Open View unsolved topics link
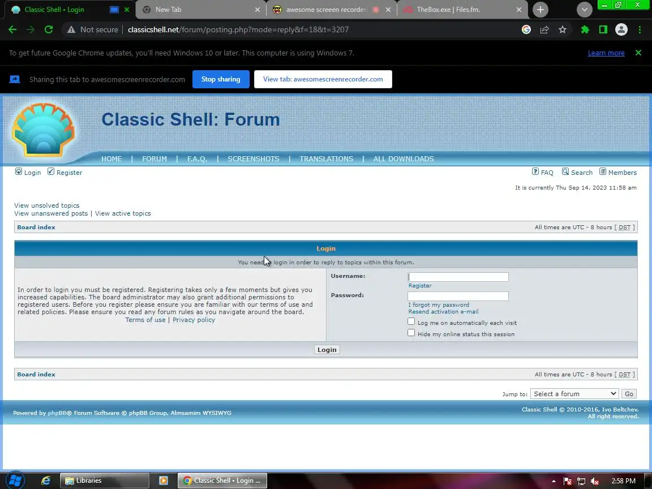652x489 pixels. pyautogui.click(x=46, y=205)
